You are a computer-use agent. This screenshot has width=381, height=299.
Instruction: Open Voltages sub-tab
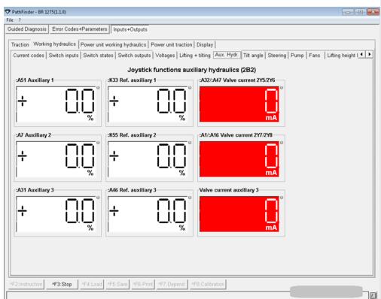click(165, 56)
